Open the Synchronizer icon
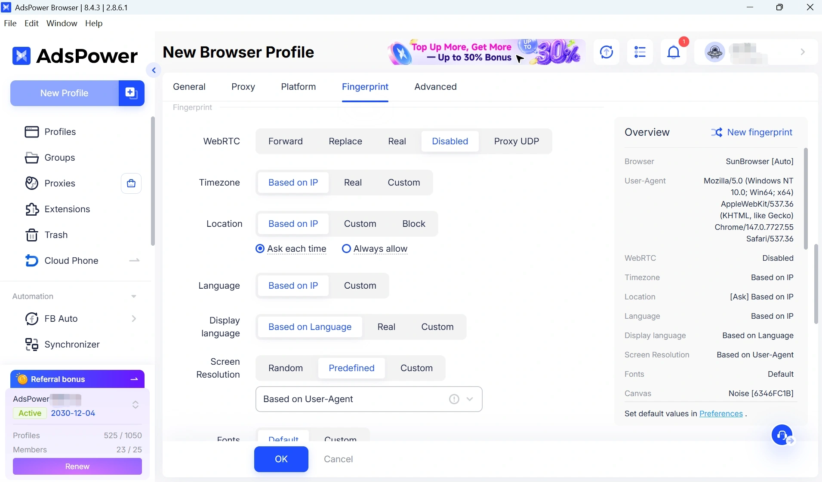Image resolution: width=822 pixels, height=482 pixels. pyautogui.click(x=32, y=345)
